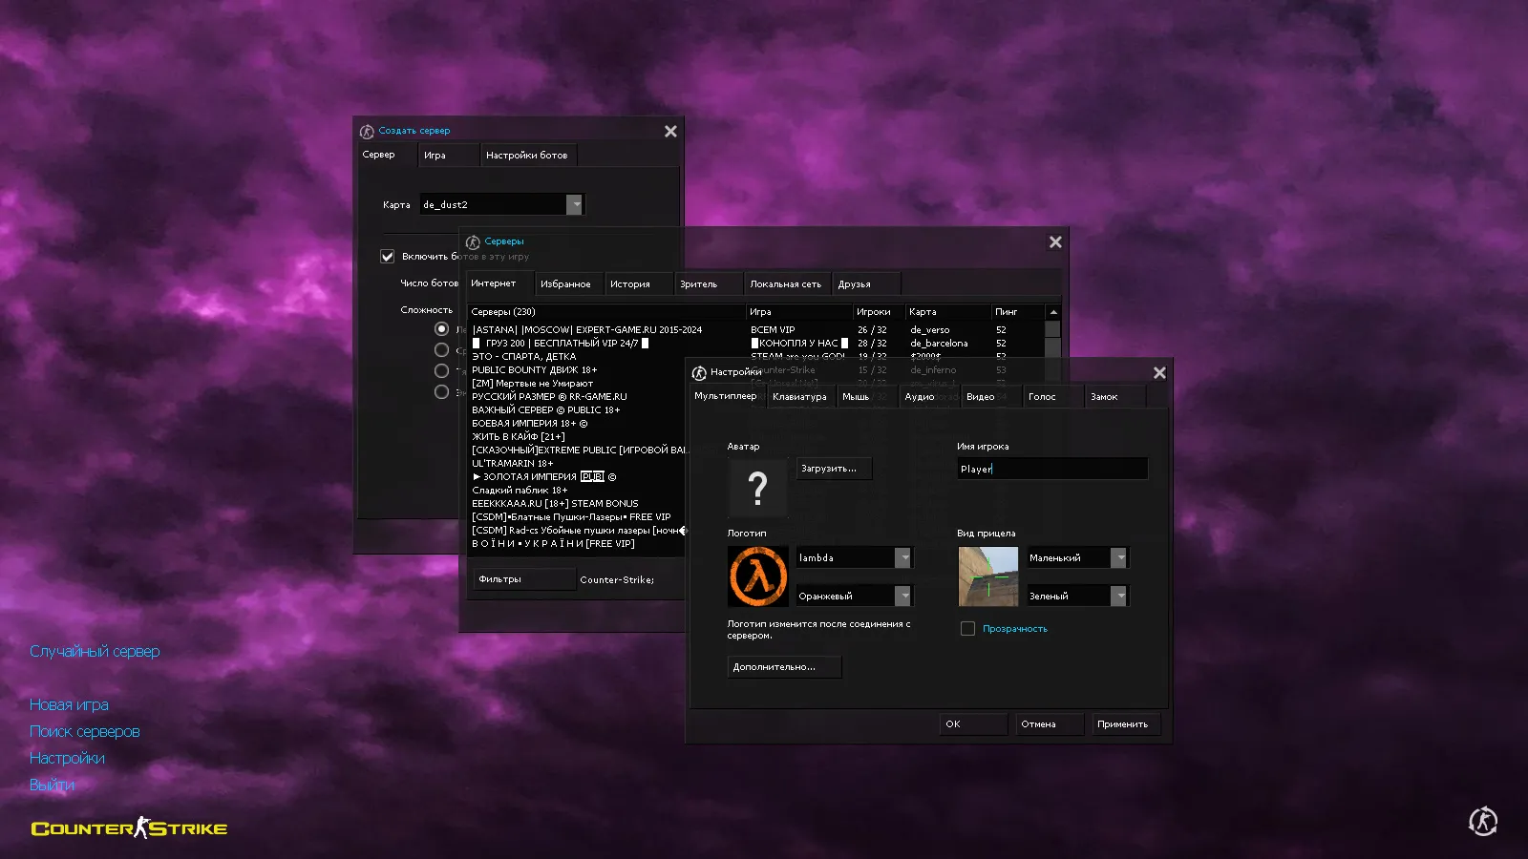Select the second bot difficulty radio button
1528x859 pixels.
441,350
